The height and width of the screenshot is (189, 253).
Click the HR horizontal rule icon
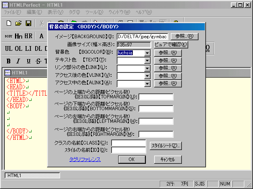28,36
